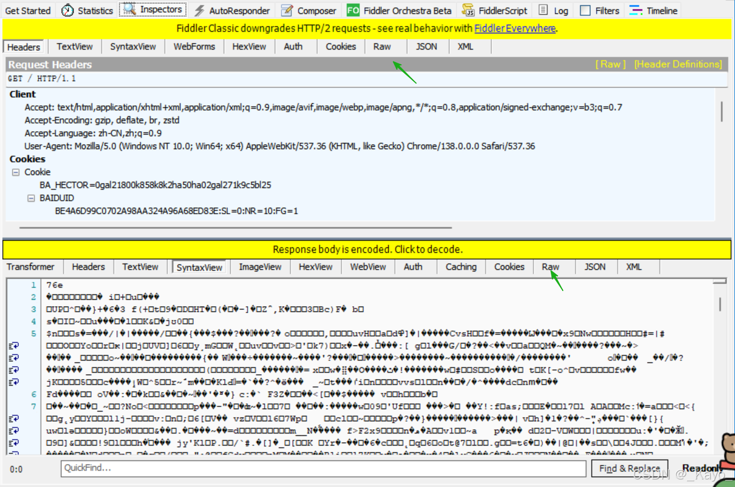Toggle the Filters checkbox
Screen dimensions: 735x487
(x=585, y=10)
